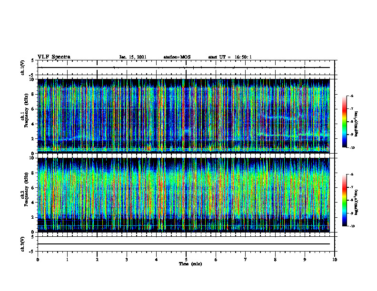The width and height of the screenshot is (377, 291).
Task: Click the ch.1 color bar log(PSD) label
Action: (356, 124)
